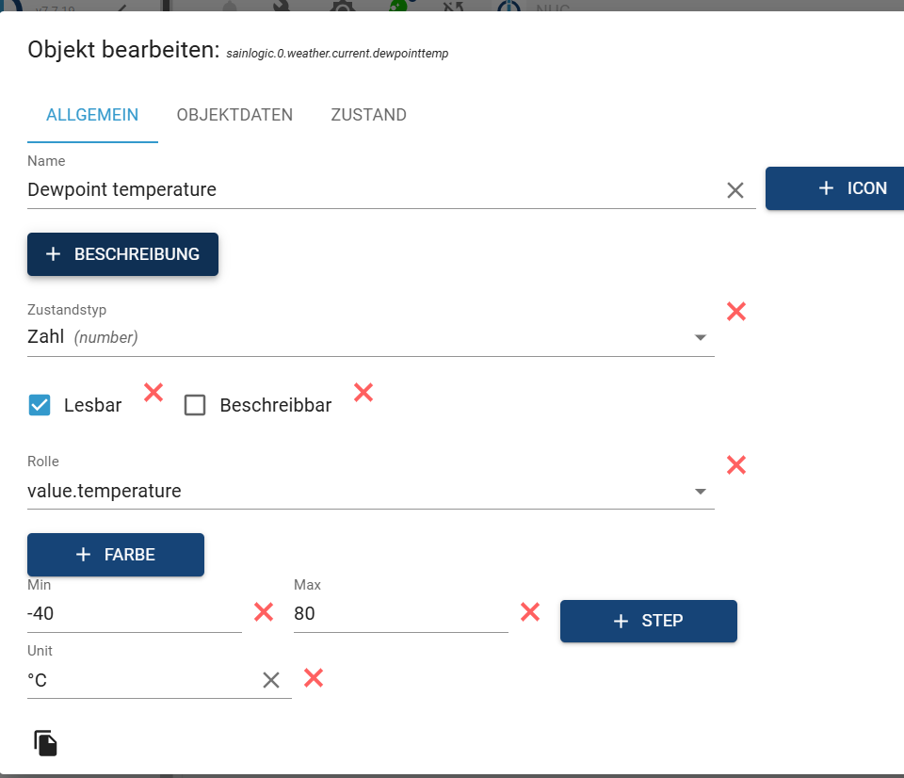The width and height of the screenshot is (904, 778).
Task: Clear the Name field with its X icon
Action: [x=735, y=190]
